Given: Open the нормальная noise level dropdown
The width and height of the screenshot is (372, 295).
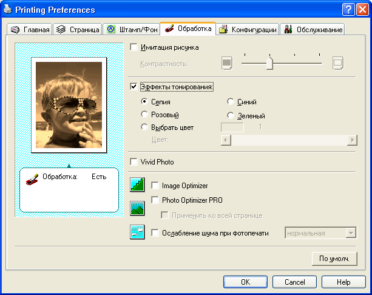Looking at the screenshot, I should (350, 232).
